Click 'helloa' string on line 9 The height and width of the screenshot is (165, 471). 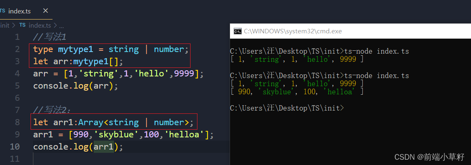tap(184, 135)
